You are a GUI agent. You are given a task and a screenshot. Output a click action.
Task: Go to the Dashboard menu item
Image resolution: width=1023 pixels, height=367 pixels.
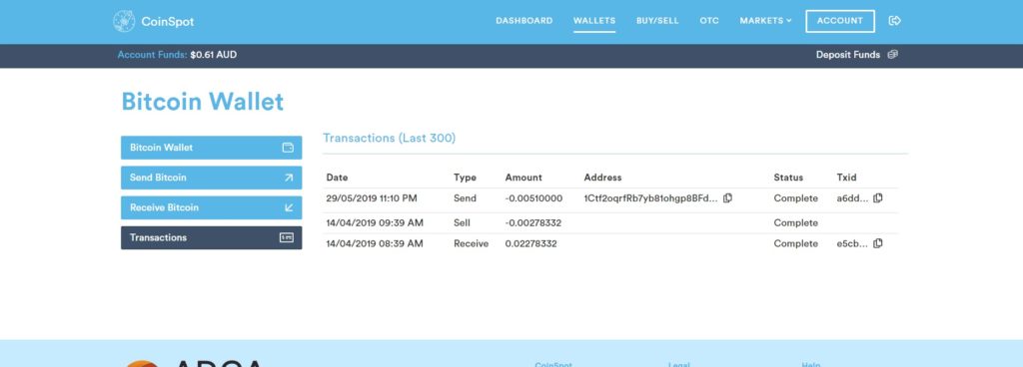coord(523,21)
